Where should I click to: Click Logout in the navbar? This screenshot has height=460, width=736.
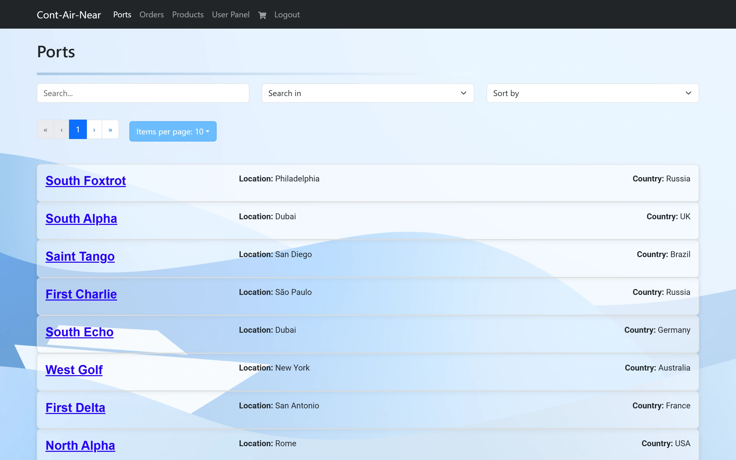click(x=287, y=15)
